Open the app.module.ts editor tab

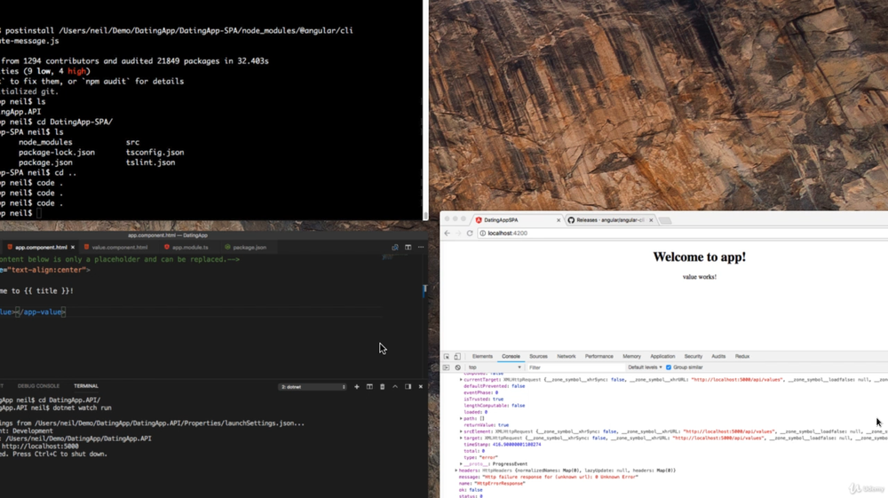tap(190, 248)
